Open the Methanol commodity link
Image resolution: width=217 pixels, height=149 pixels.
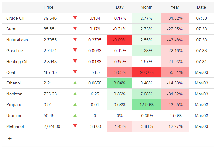(x=15, y=126)
